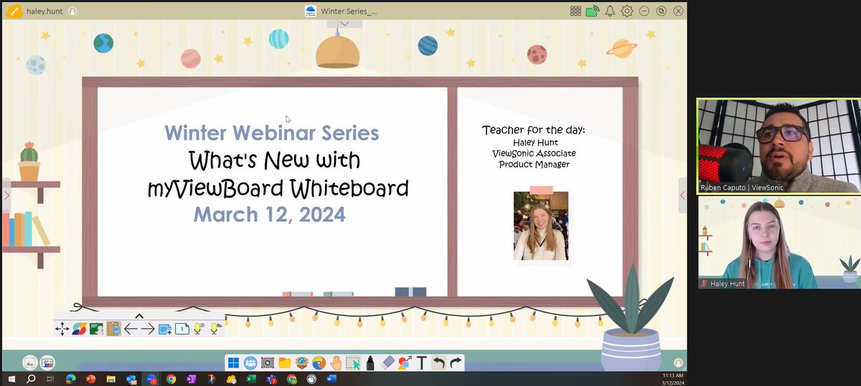The image size is (861, 386).
Task: Go to previous page with left arrow
Action: [x=131, y=329]
